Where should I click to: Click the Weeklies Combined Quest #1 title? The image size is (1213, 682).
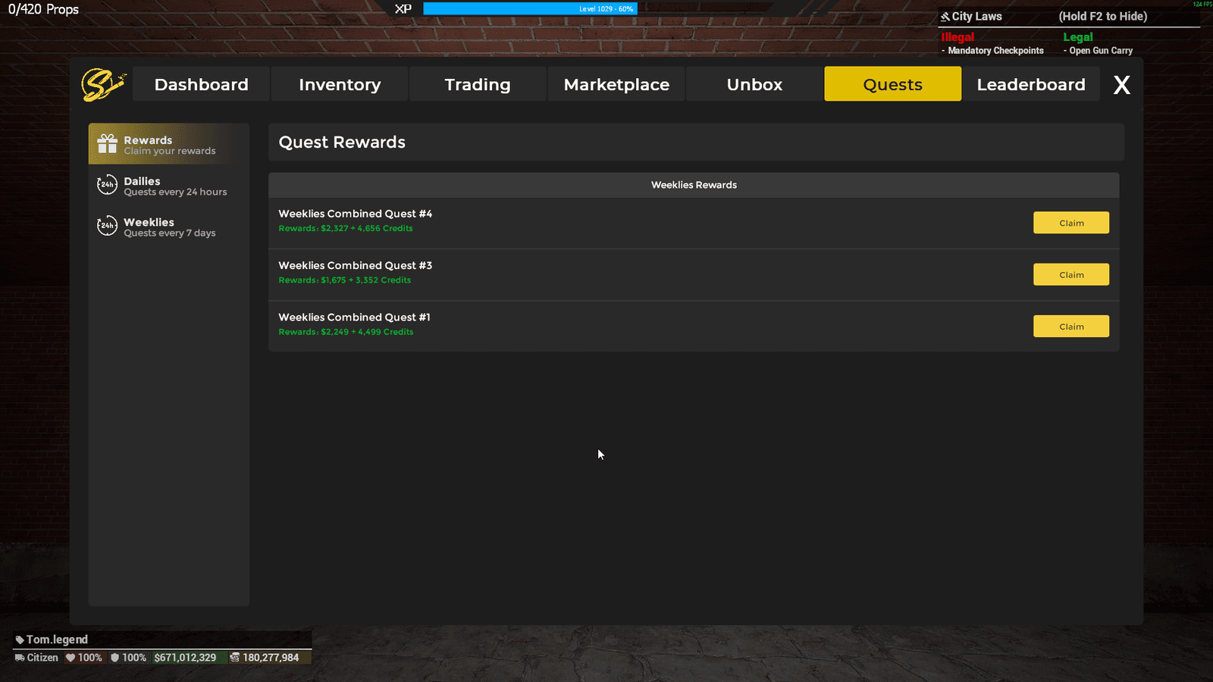pos(354,317)
